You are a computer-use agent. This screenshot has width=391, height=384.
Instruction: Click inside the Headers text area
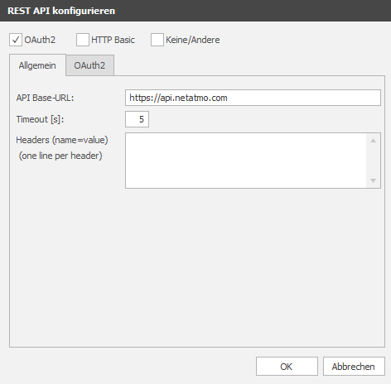pos(246,161)
